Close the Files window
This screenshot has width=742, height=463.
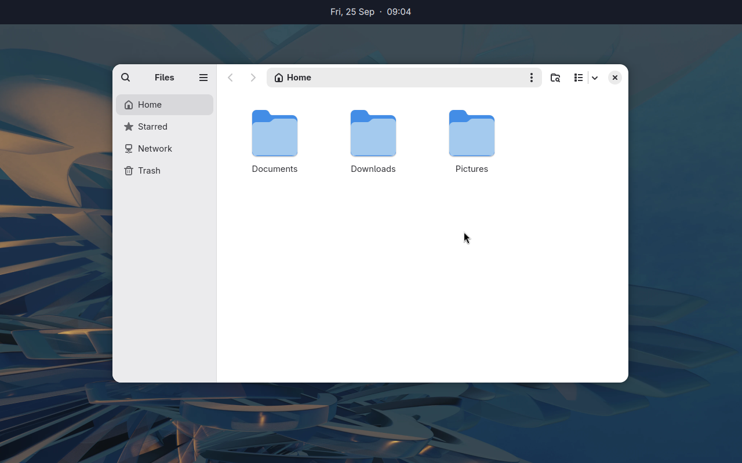[x=615, y=78]
